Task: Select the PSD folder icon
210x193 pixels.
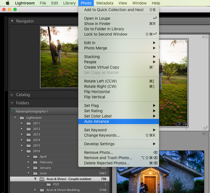Action: 48,185
